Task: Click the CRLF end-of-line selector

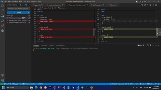Action: (132, 84)
